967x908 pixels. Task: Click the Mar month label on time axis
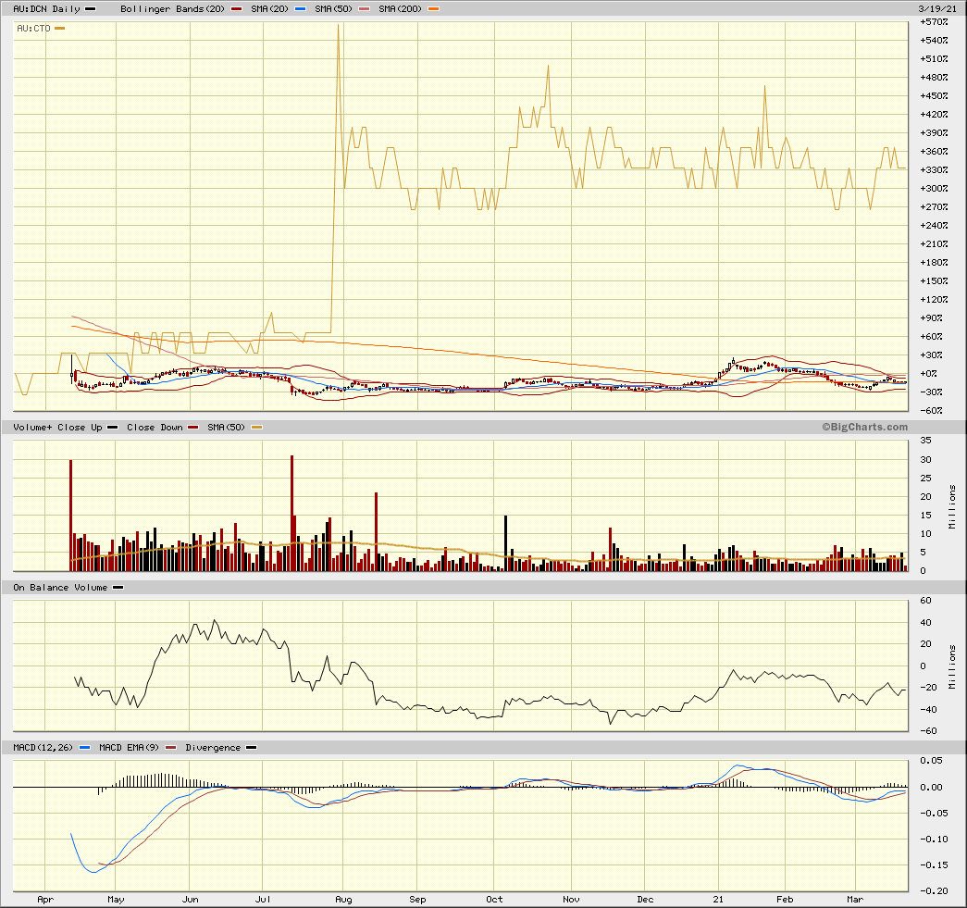click(x=855, y=900)
